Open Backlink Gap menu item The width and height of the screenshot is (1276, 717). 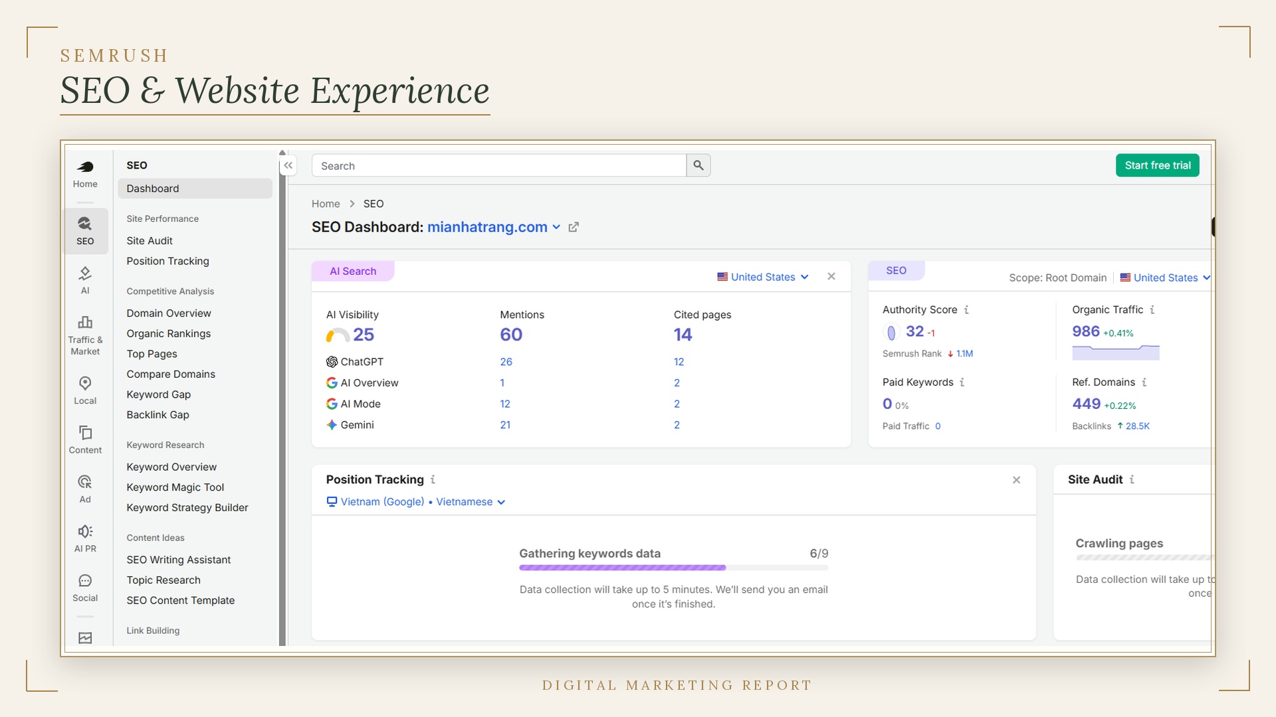[158, 415]
